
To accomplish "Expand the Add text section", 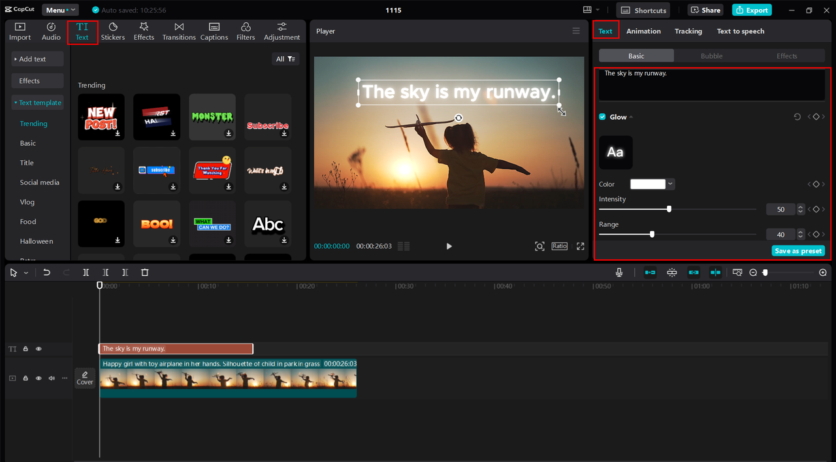I will pos(37,59).
